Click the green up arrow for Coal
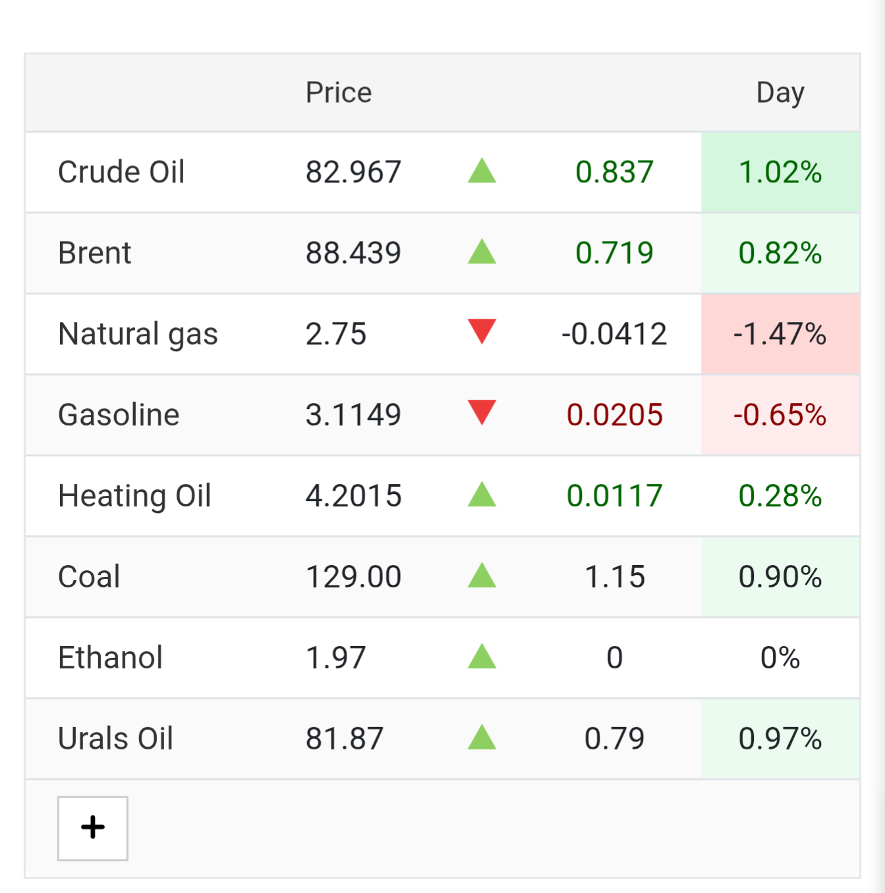The image size is (885, 893). [482, 575]
